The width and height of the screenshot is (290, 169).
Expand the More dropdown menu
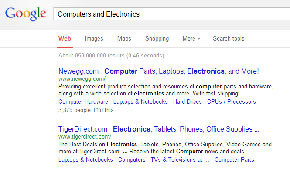pos(191,39)
